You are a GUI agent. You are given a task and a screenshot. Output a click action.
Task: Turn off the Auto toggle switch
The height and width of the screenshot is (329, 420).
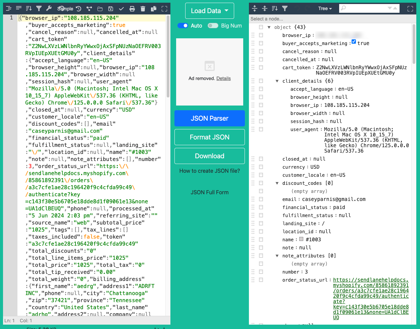tap(183, 26)
